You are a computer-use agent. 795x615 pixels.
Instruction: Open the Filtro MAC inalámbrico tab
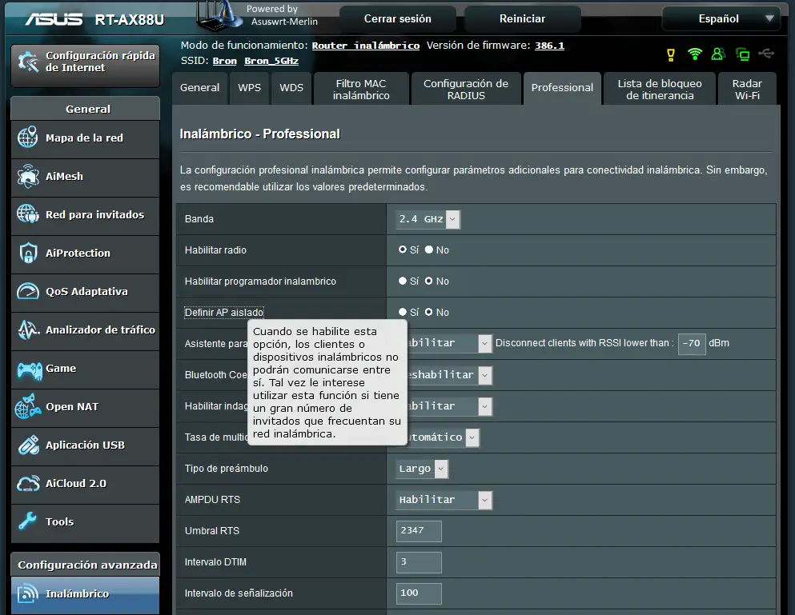coord(361,89)
